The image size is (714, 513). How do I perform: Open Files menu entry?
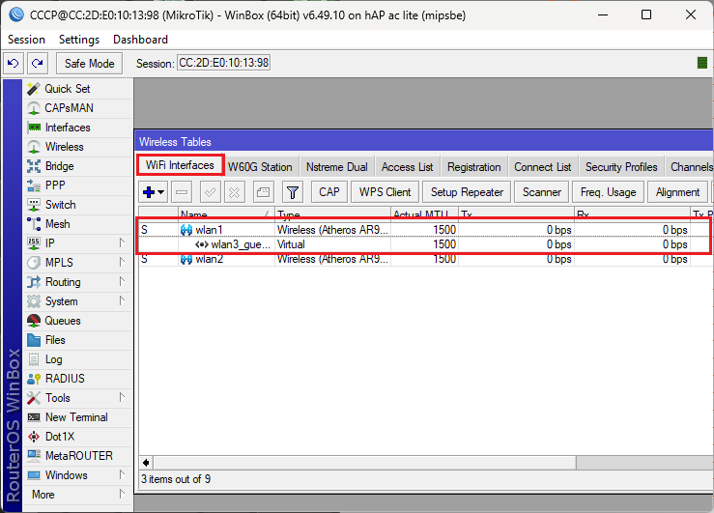click(77, 340)
